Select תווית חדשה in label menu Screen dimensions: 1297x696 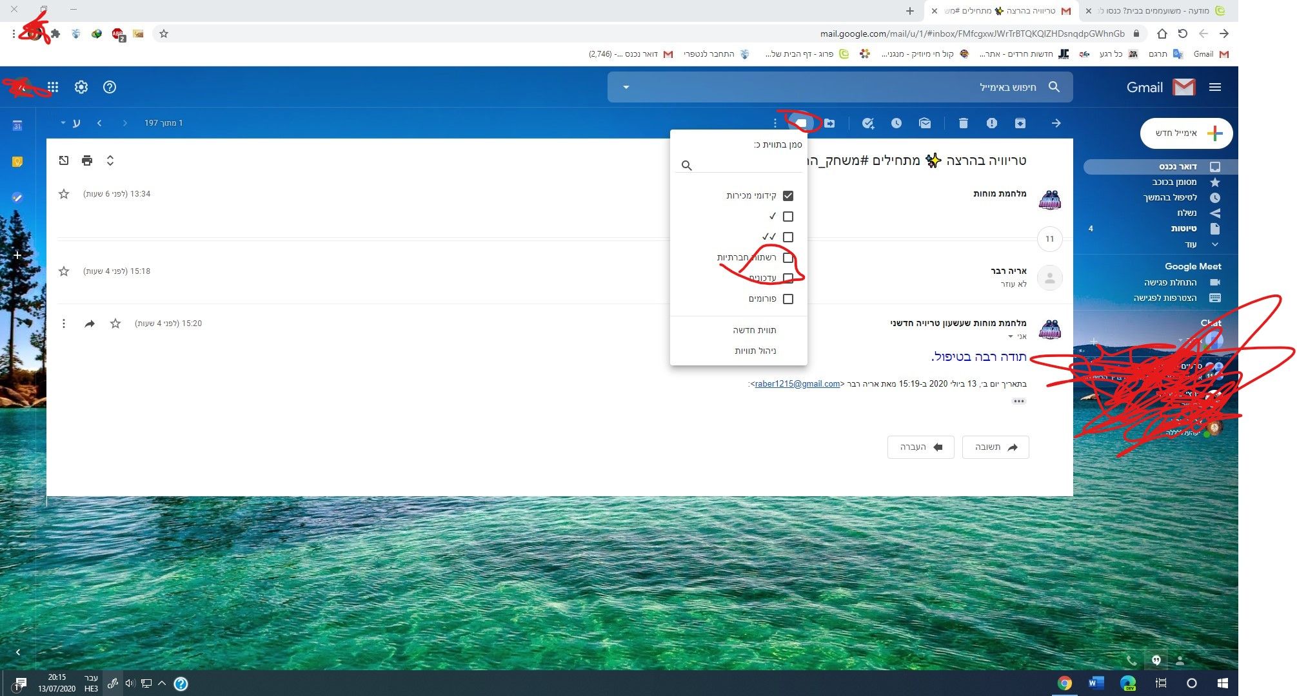754,330
